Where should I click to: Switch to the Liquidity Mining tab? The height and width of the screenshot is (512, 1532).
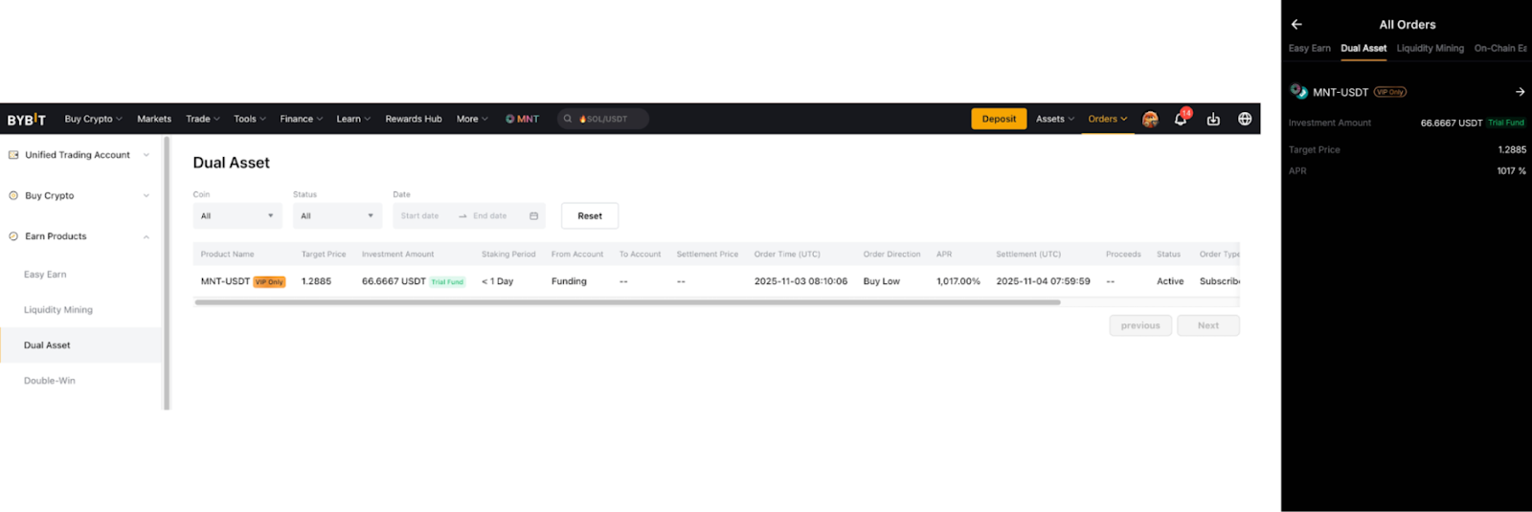tap(1430, 48)
